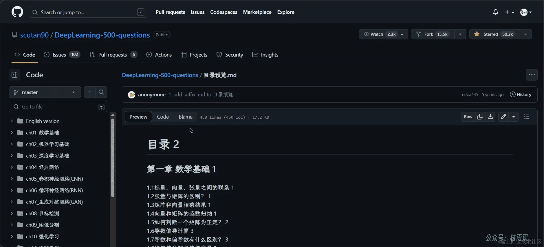Click the file tree scrollbar
This screenshot has height=247, width=544.
113,157
